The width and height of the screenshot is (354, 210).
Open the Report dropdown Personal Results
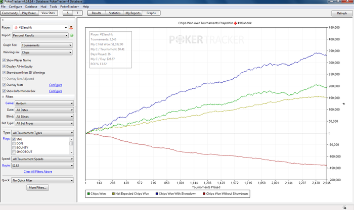tap(40, 35)
